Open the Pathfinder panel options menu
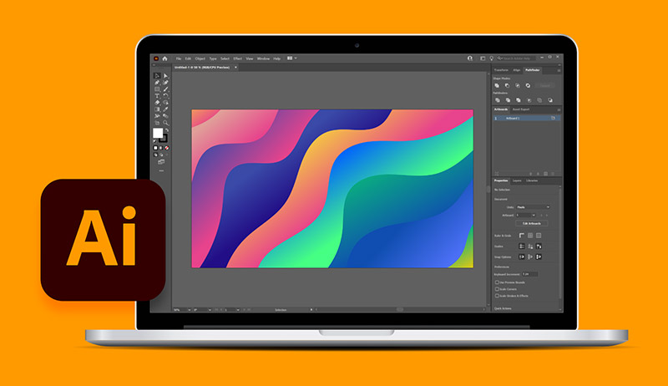This screenshot has height=386, width=668. click(559, 70)
